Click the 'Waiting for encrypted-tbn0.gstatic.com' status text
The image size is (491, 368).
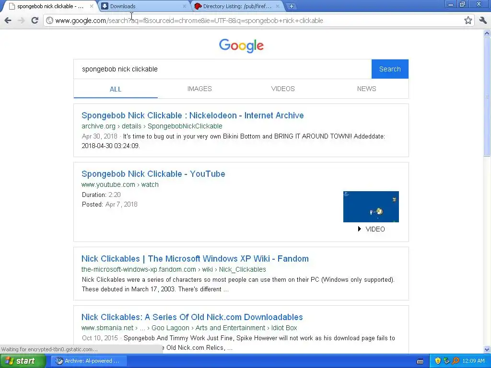pyautogui.click(x=49, y=349)
